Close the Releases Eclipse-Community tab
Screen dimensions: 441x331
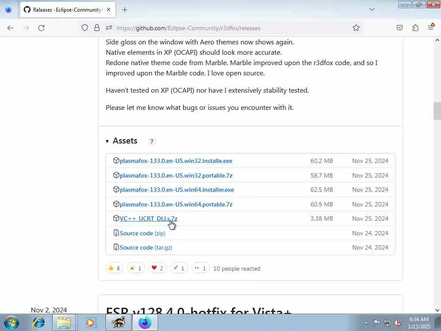(x=109, y=10)
